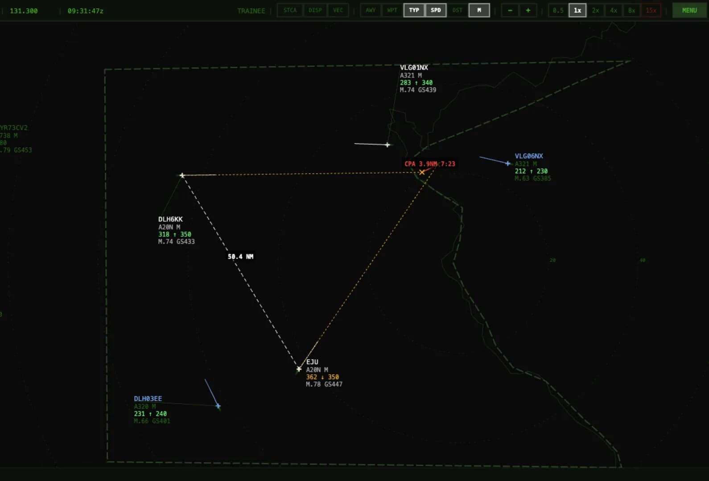The width and height of the screenshot is (709, 481).
Task: Disable the SPD speed labels
Action: coord(436,10)
